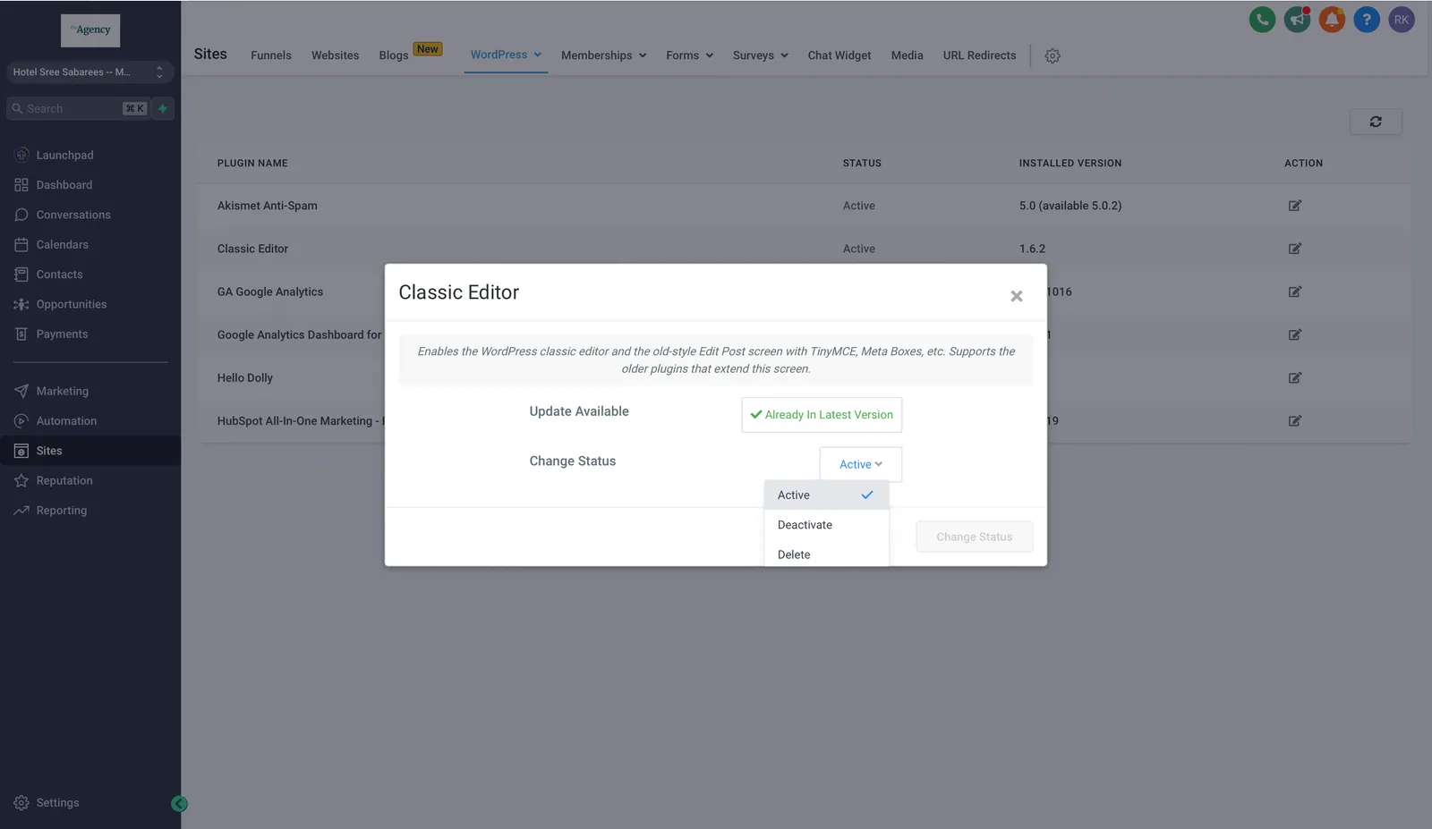Click the refresh plugins list button
1432x829 pixels.
(x=1376, y=122)
